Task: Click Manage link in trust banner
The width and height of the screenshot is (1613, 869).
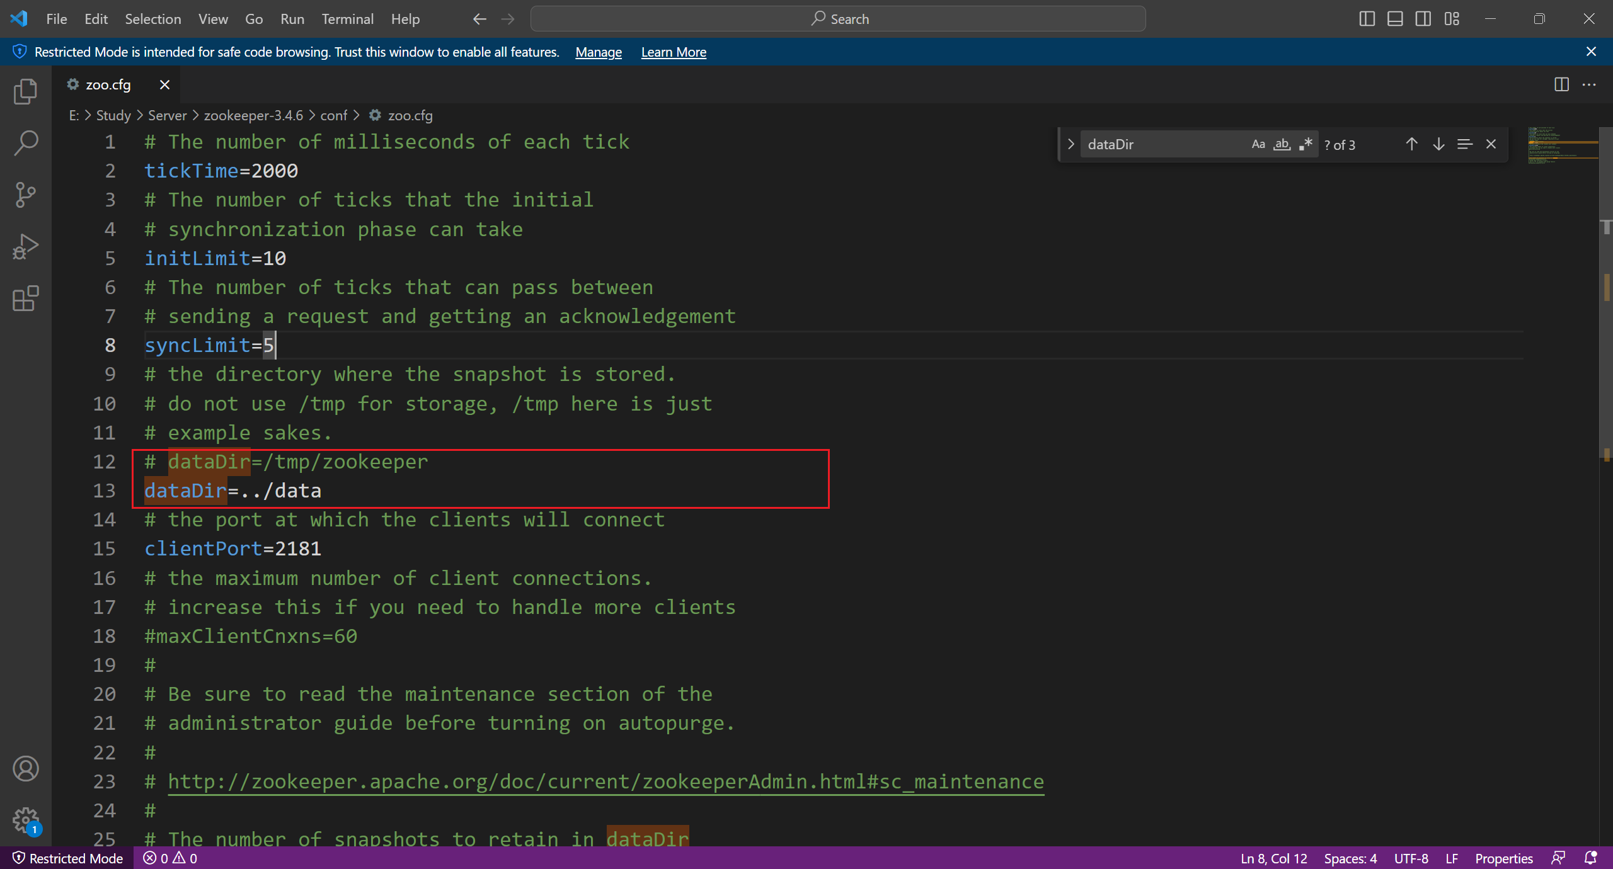Action: click(x=598, y=52)
